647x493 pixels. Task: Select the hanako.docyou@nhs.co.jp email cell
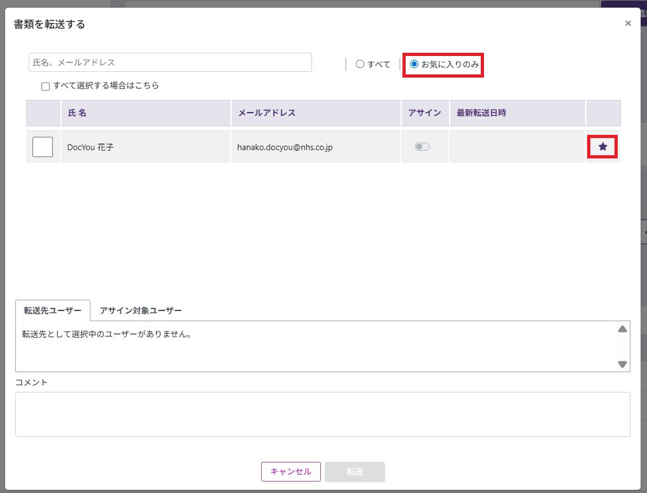[285, 147]
